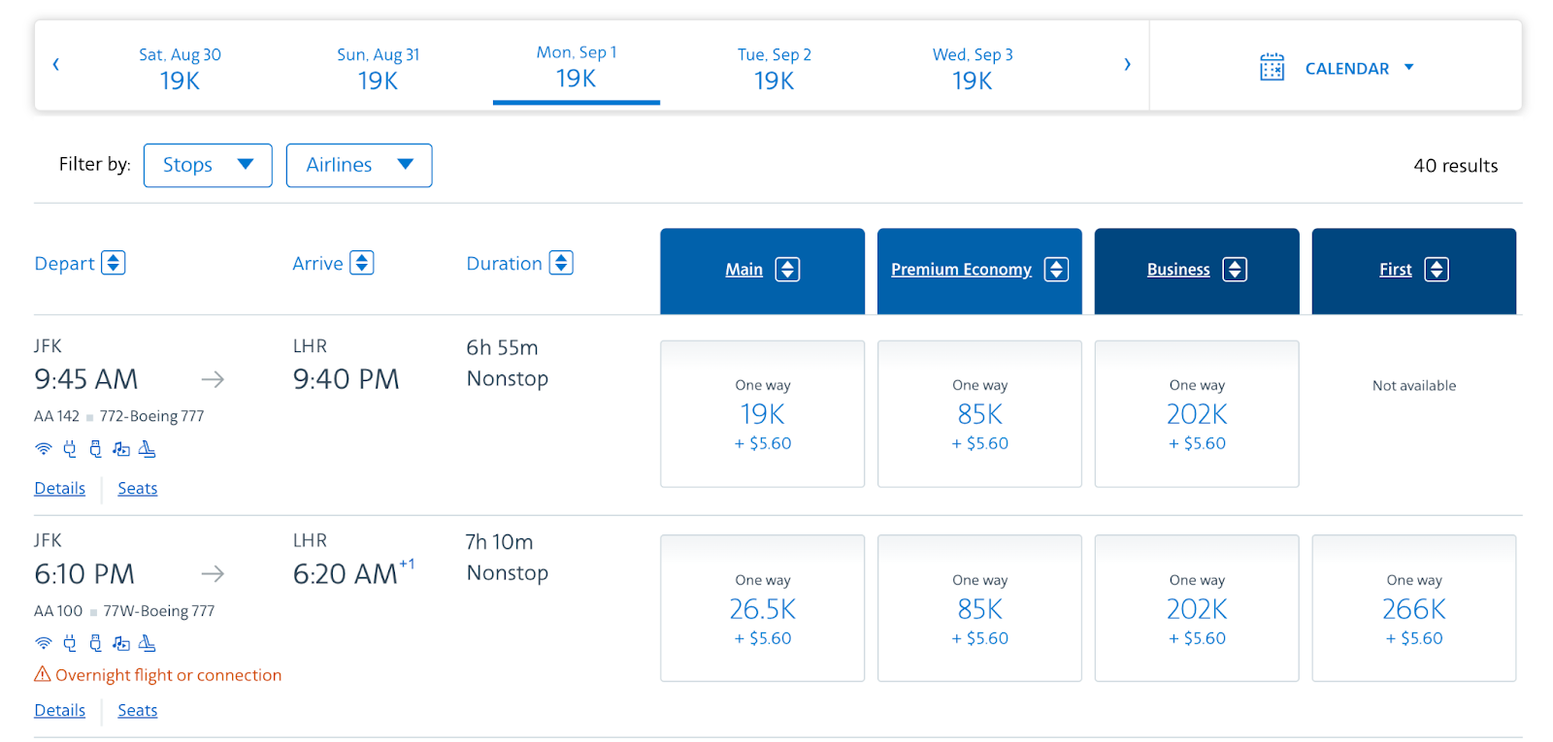Click the overnight flight warning triangle icon
The image size is (1553, 742).
click(x=43, y=674)
